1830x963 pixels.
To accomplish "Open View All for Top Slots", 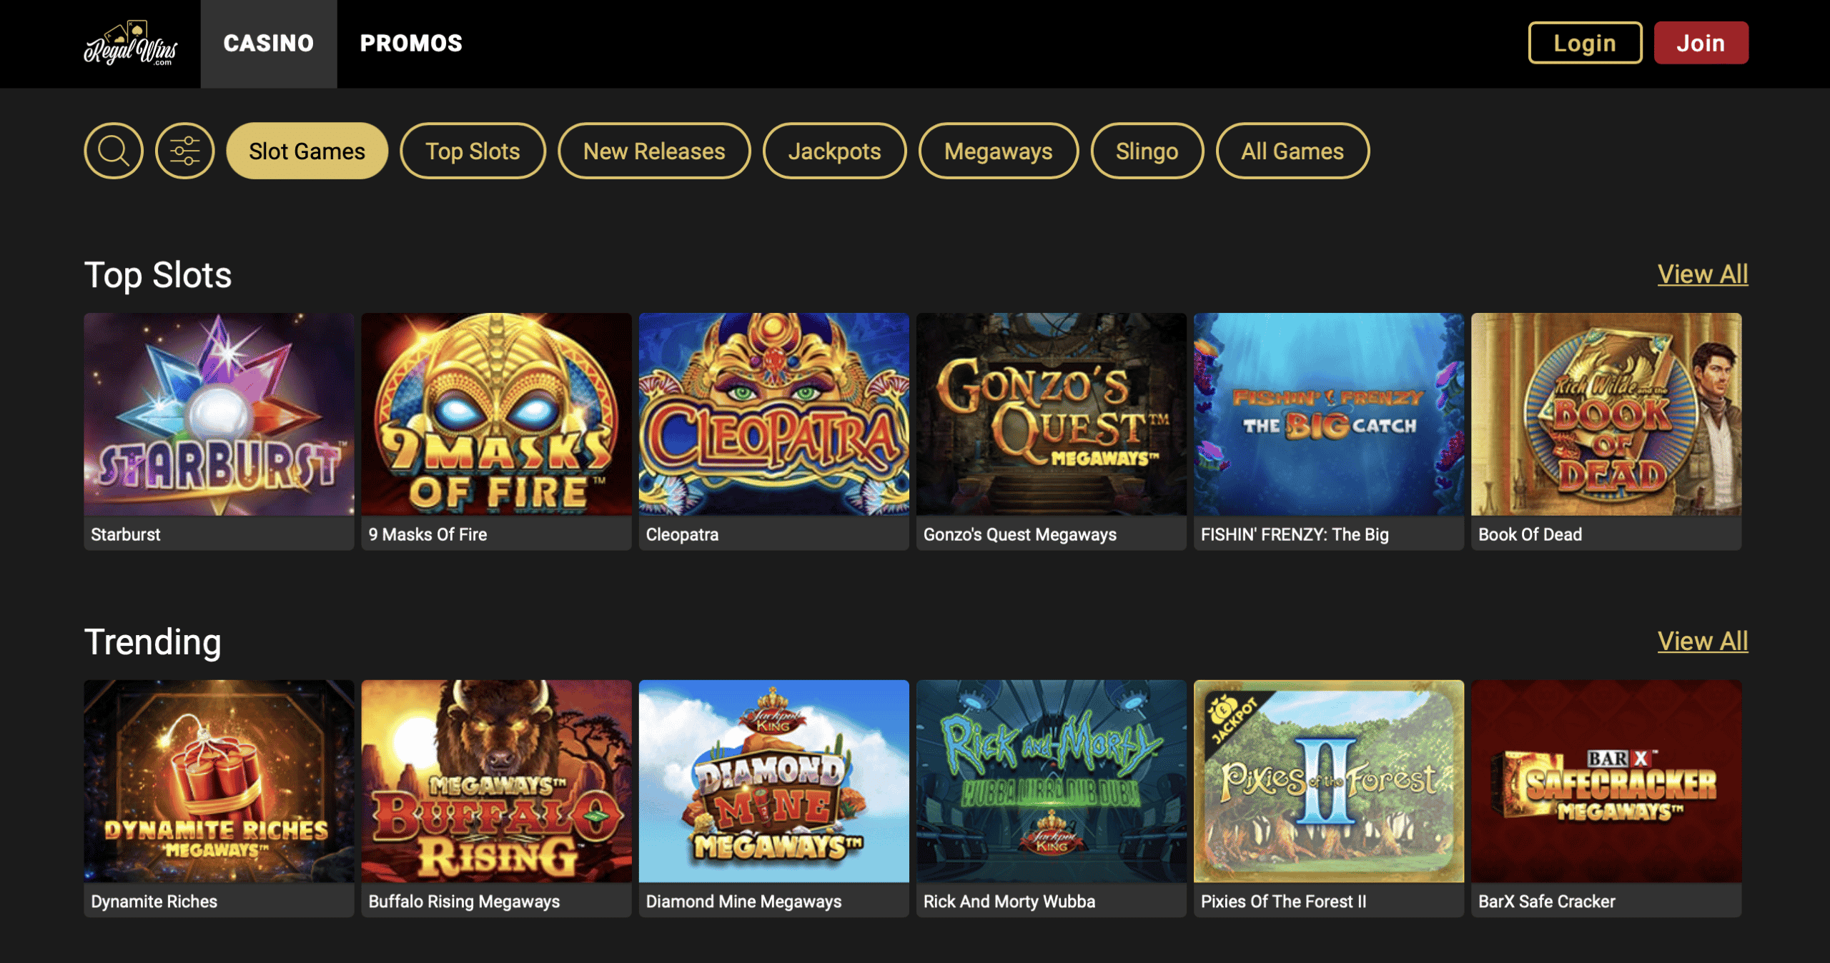I will pos(1703,274).
